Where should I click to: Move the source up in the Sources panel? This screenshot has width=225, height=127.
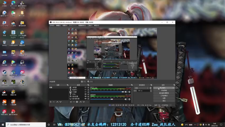click(x=81, y=102)
